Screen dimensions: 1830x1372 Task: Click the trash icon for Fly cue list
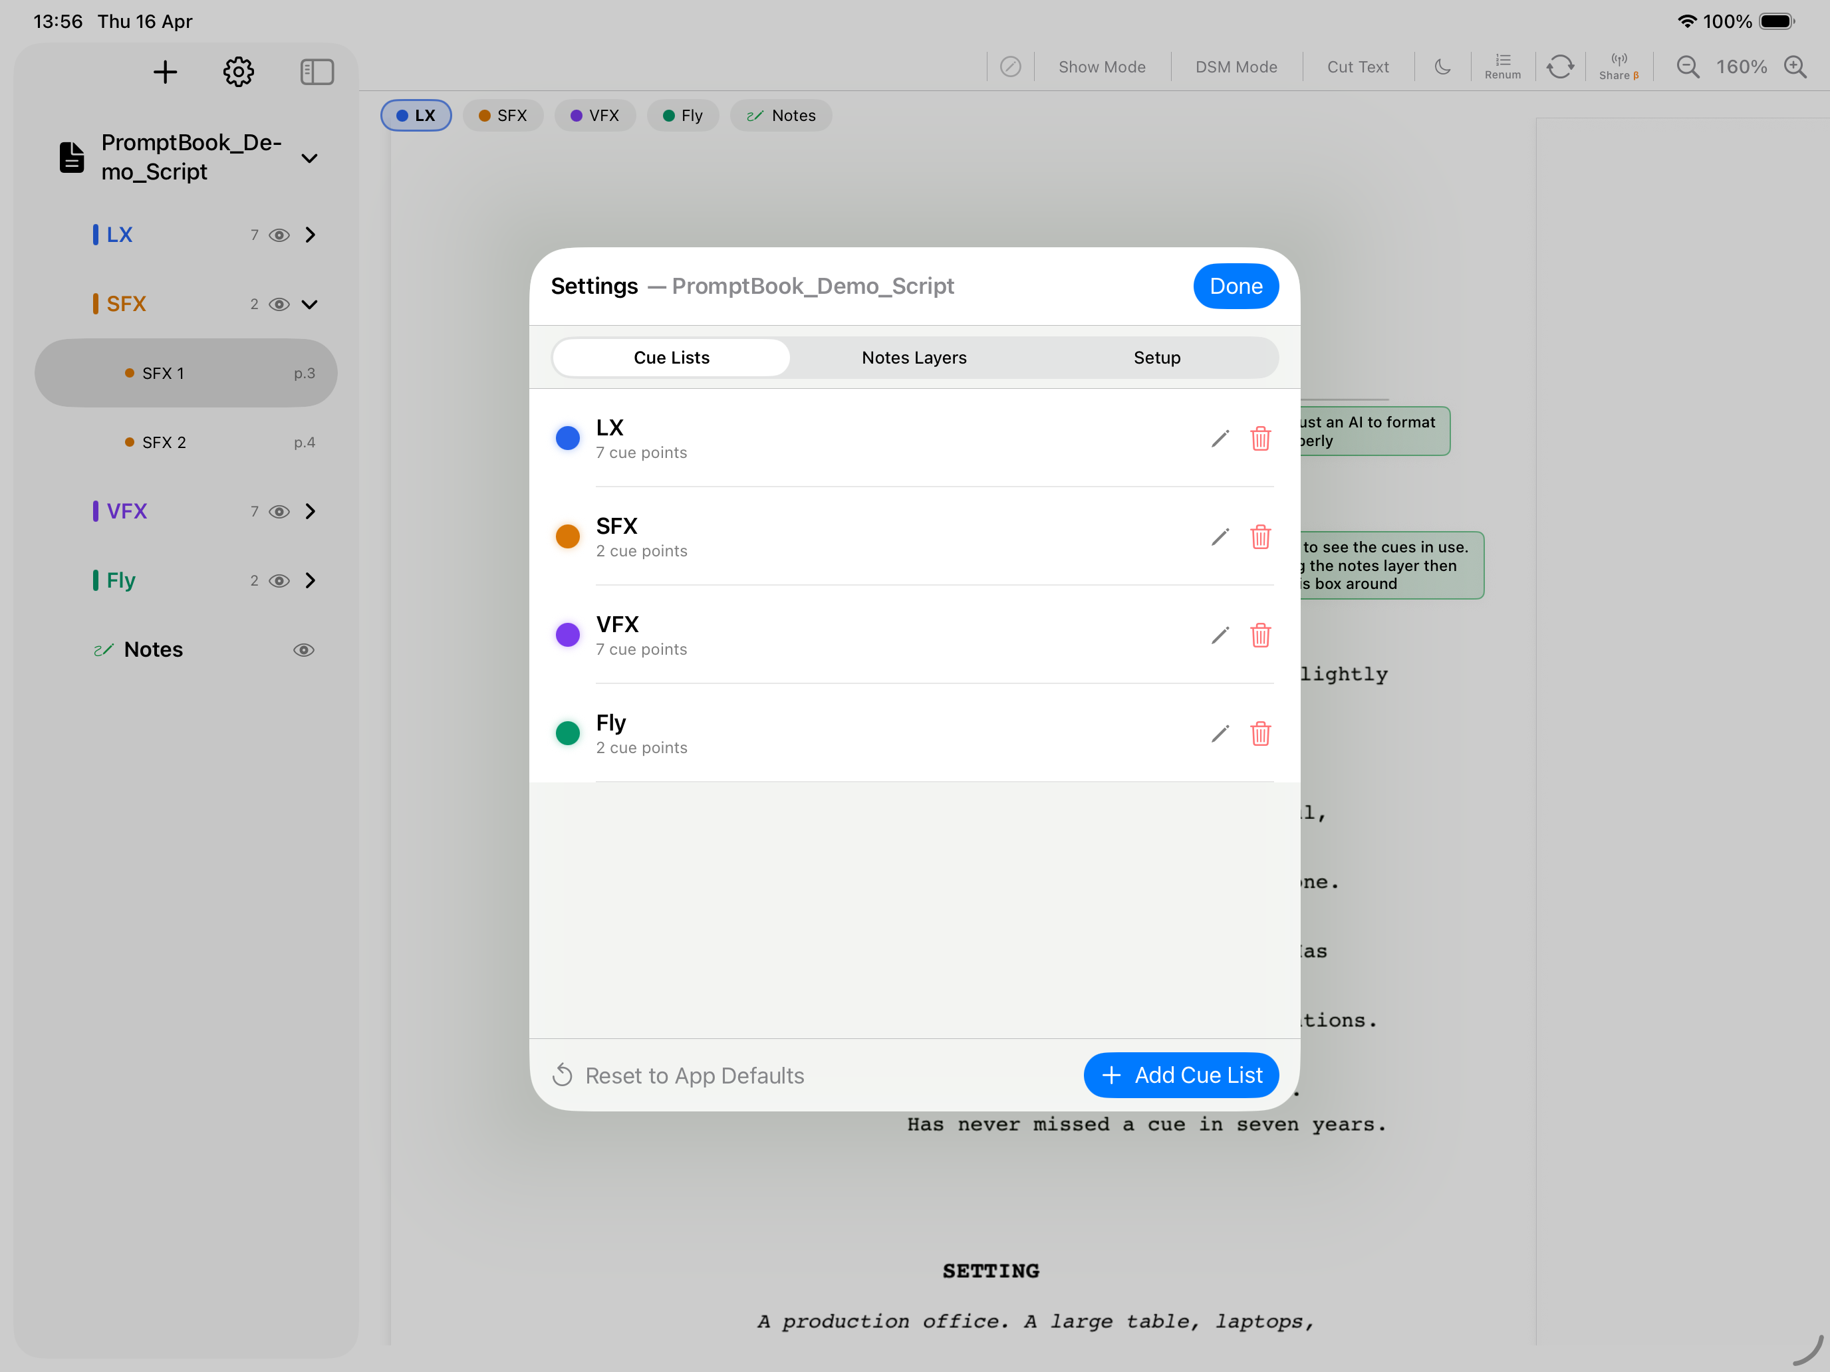pos(1260,734)
